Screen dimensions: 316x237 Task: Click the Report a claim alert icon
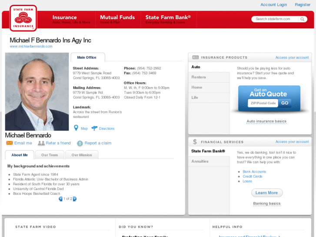point(80,143)
